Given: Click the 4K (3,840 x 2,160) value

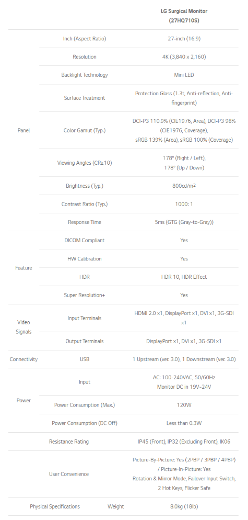Looking at the screenshot, I should pos(184,56).
